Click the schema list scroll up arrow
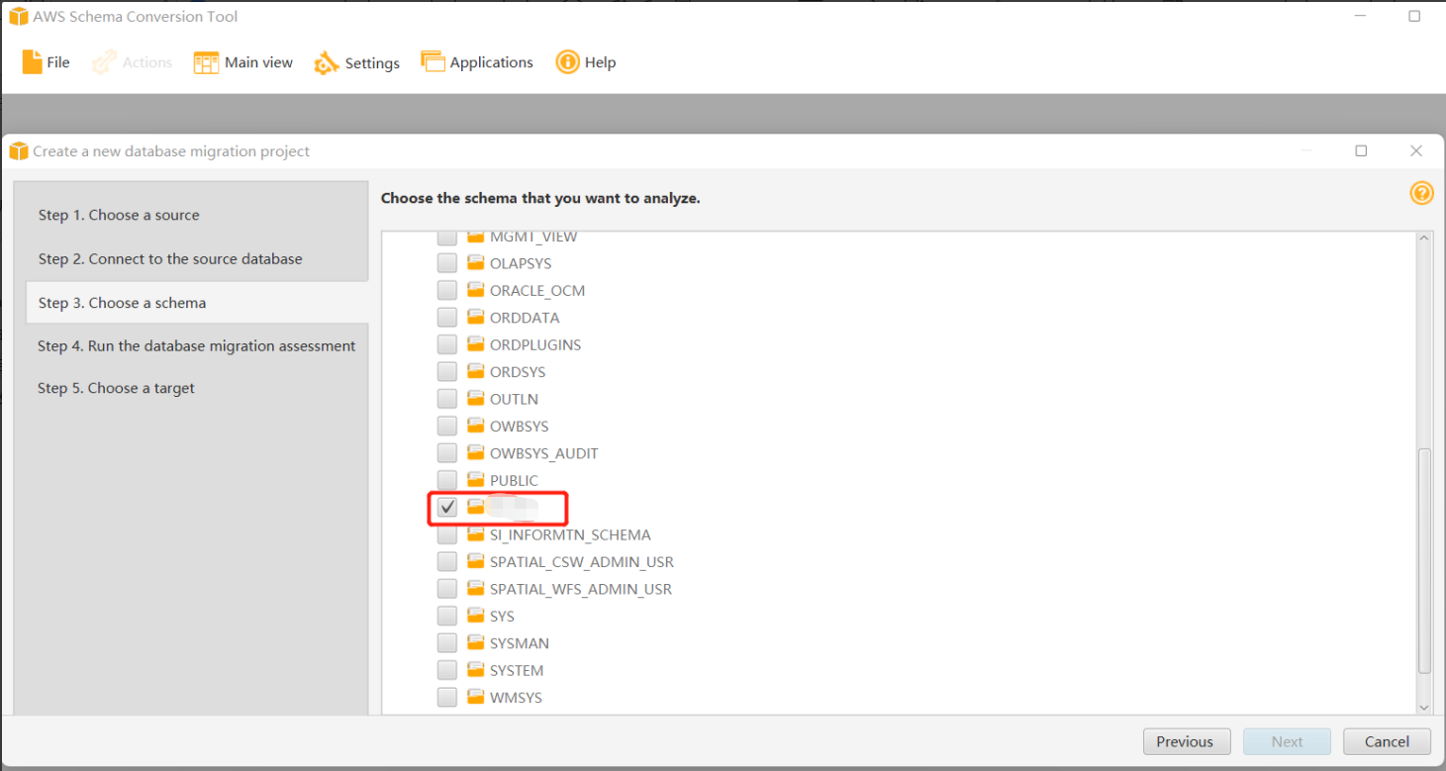The image size is (1446, 771). coord(1424,239)
